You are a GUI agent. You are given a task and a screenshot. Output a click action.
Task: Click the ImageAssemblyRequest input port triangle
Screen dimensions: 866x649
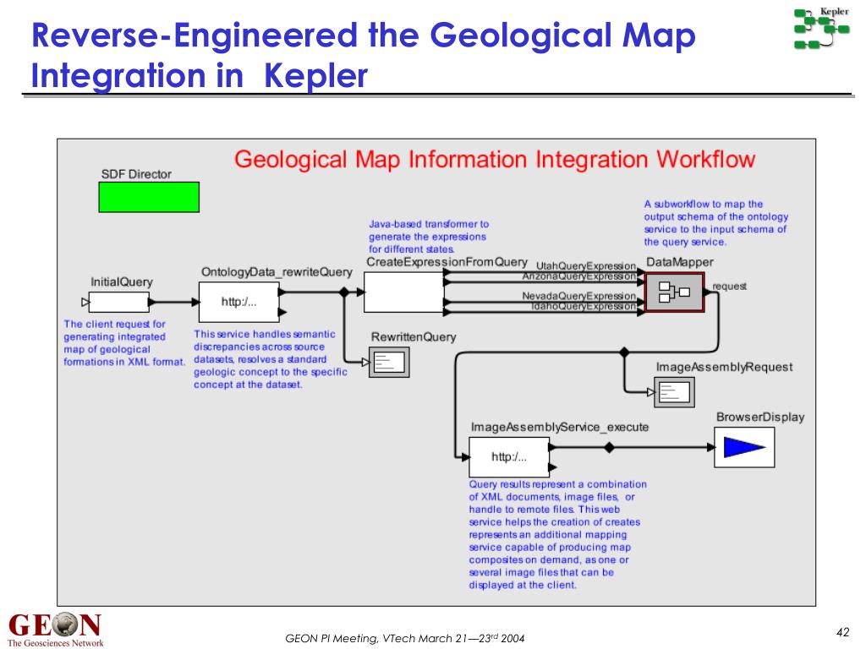tap(651, 392)
